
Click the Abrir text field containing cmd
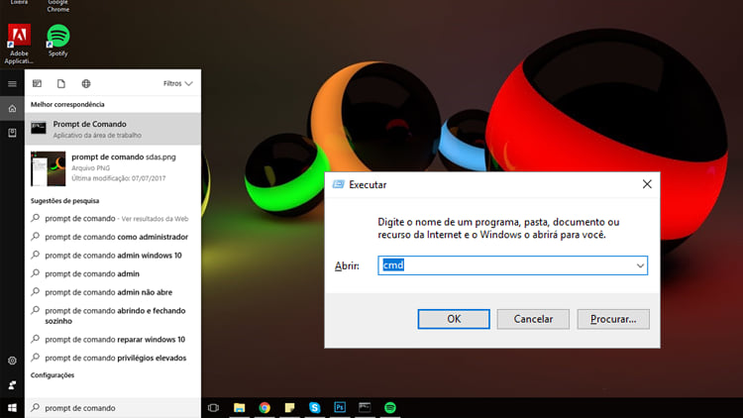coord(505,265)
